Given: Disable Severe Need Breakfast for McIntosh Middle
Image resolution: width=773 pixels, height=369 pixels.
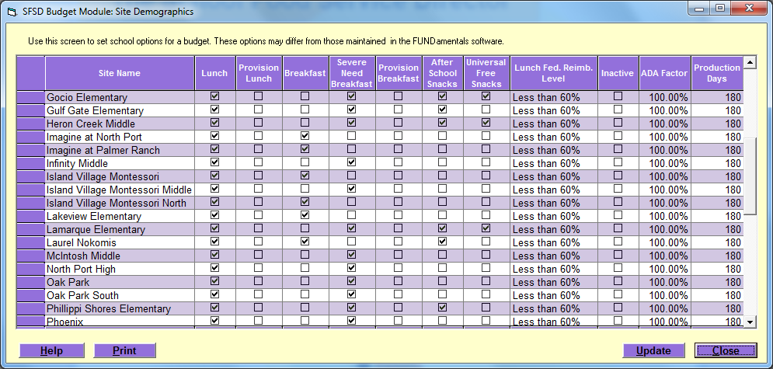Looking at the screenshot, I should [351, 255].
